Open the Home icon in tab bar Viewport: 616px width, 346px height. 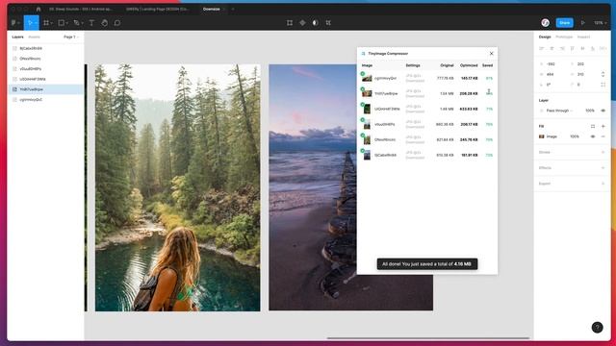[x=38, y=9]
